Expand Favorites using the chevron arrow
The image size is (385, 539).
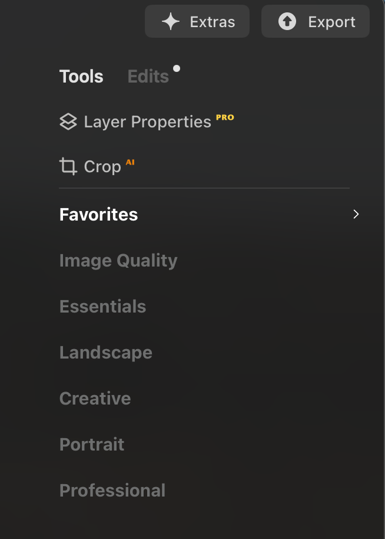click(x=356, y=214)
